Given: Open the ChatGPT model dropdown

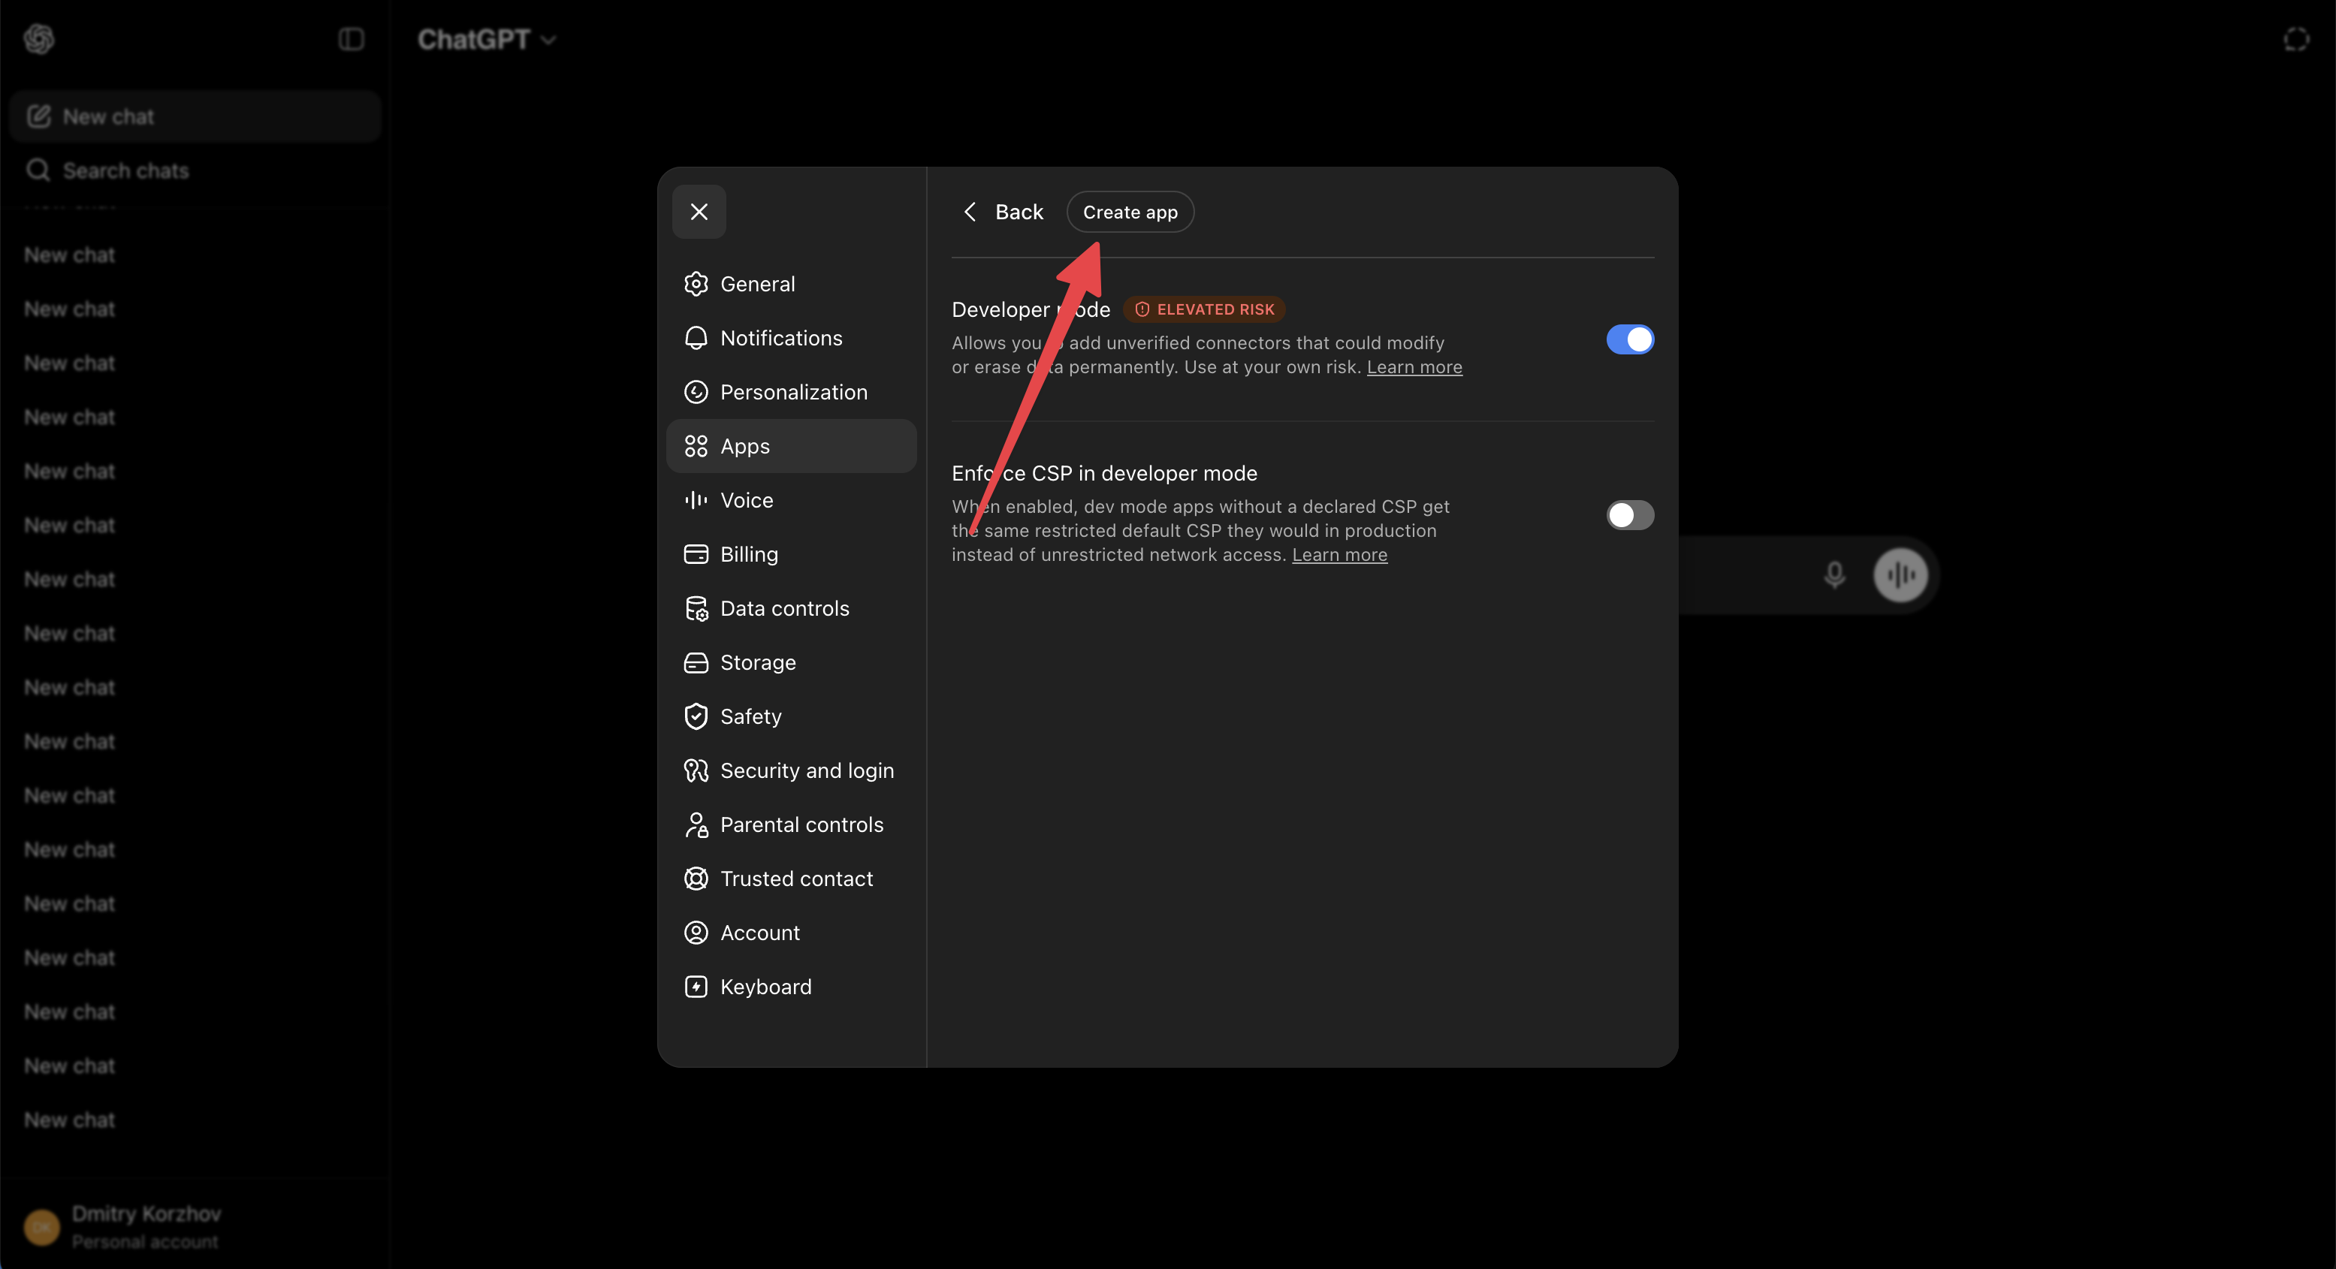Looking at the screenshot, I should [x=487, y=39].
